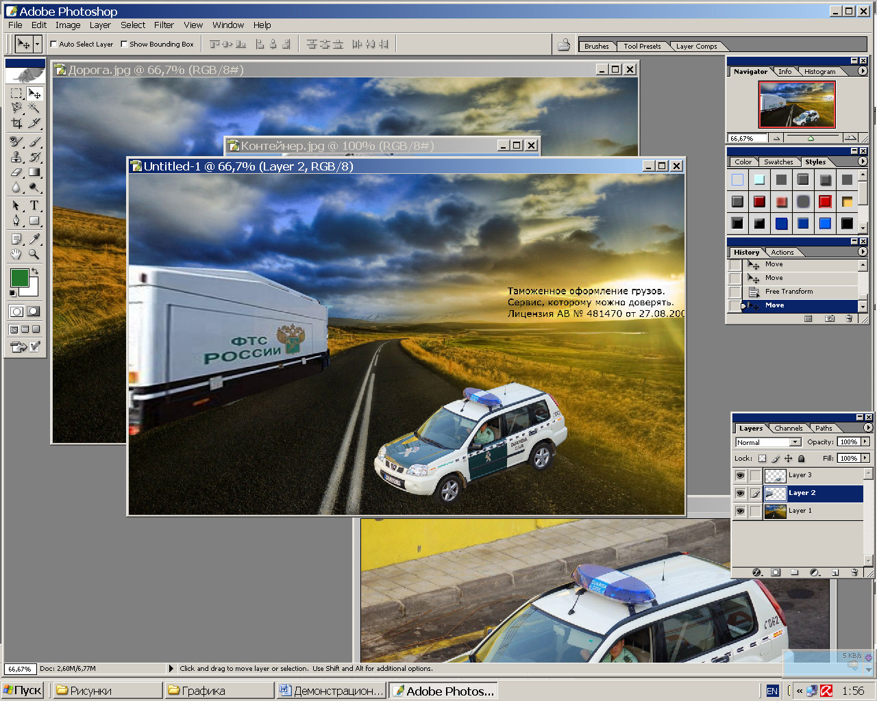Image resolution: width=877 pixels, height=701 pixels.
Task: Open History panel flyout menu
Action: (863, 252)
